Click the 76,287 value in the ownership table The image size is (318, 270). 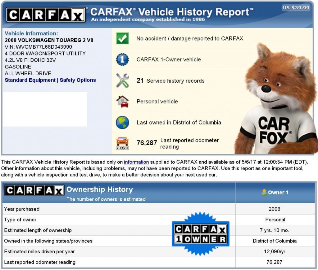pos(275,262)
